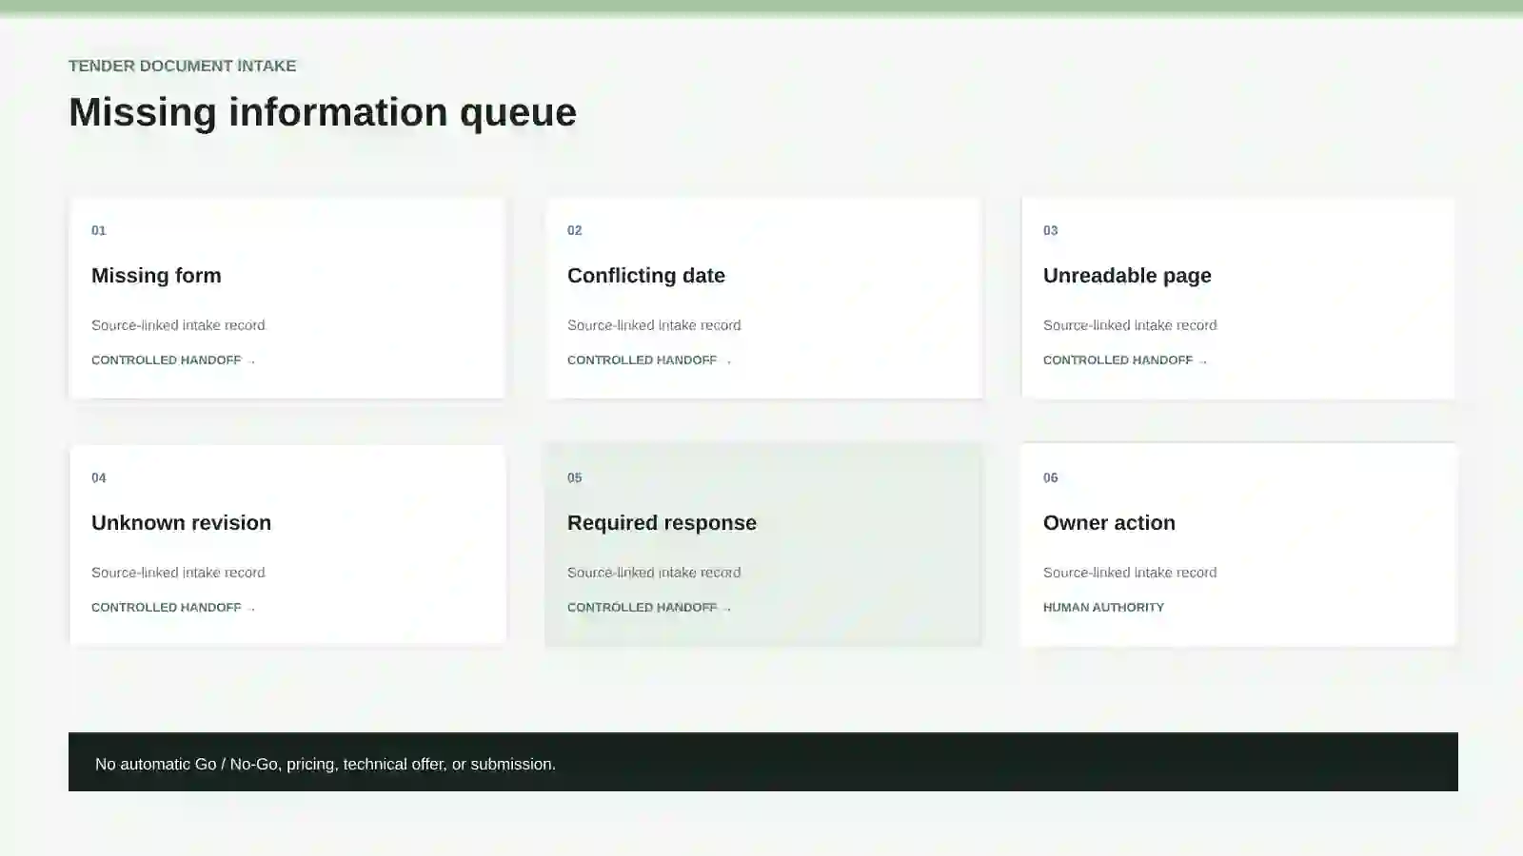Image resolution: width=1523 pixels, height=856 pixels.
Task: Click the 06 number on Owner action card
Action: 1051,477
